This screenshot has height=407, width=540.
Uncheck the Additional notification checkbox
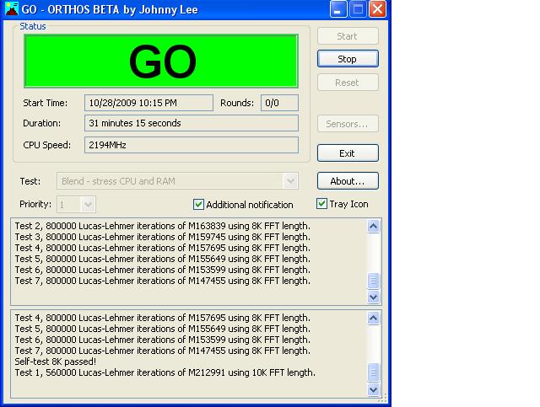[198, 205]
